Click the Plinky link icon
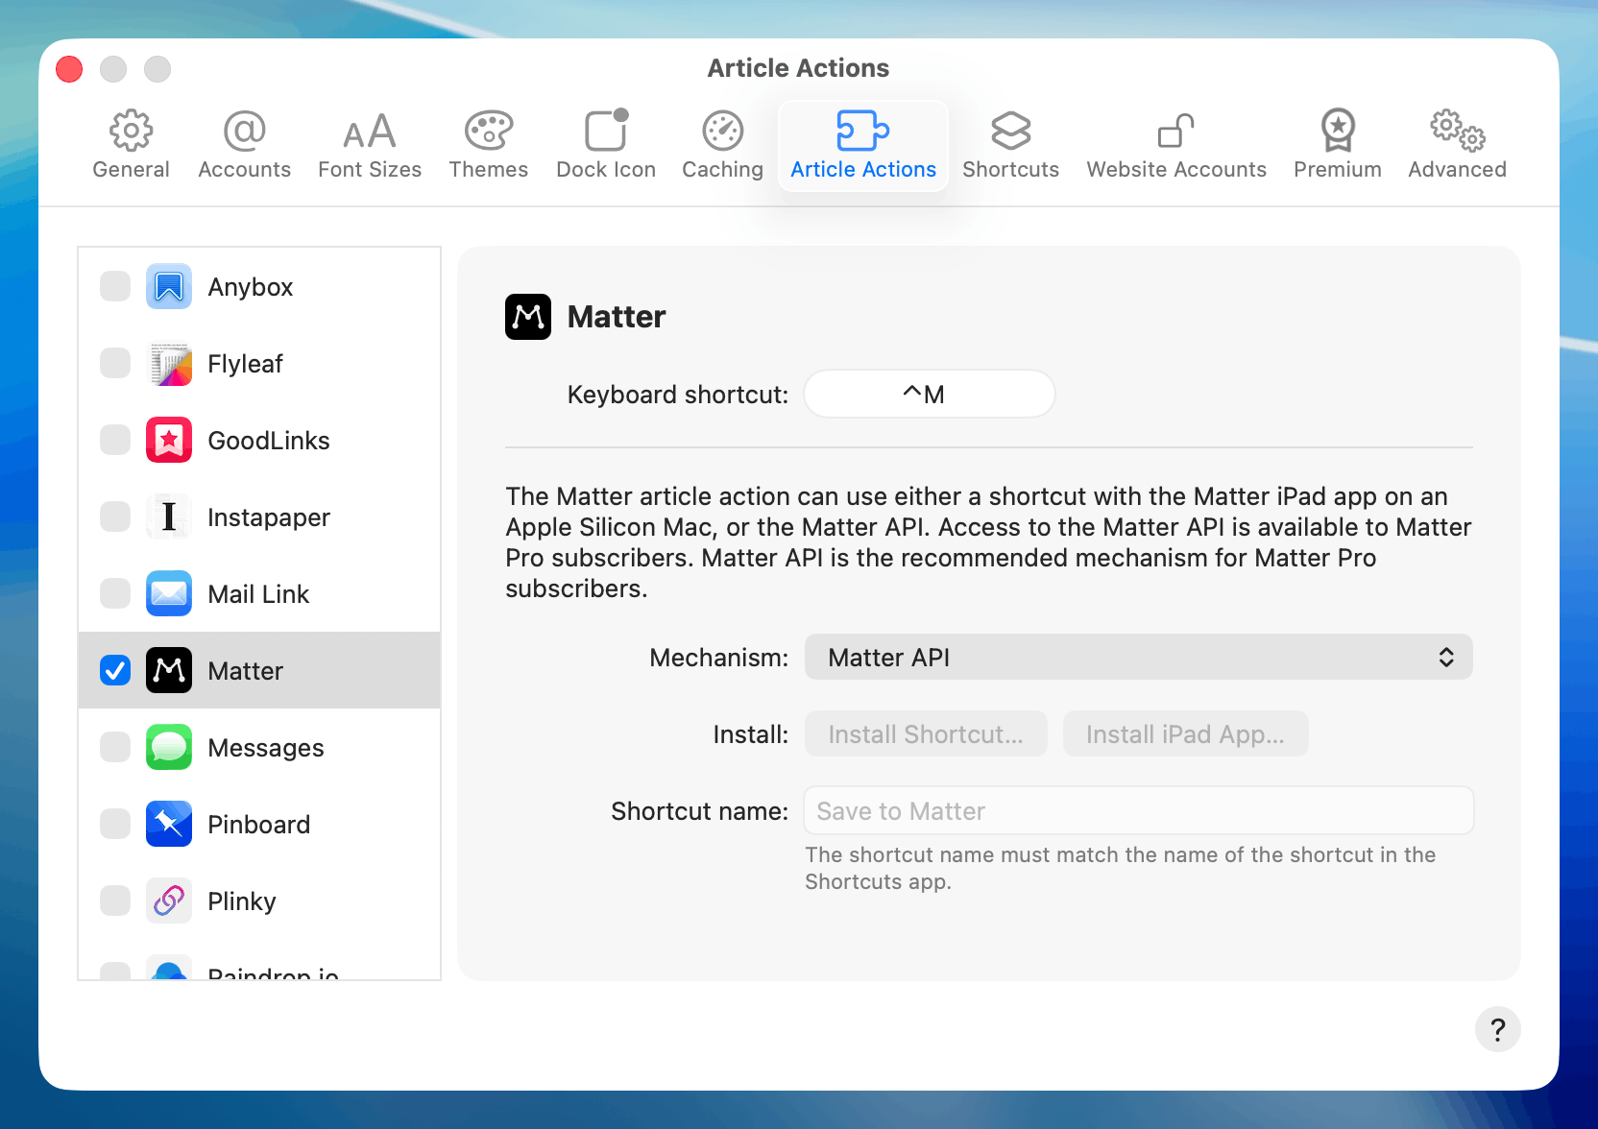 pos(169,901)
